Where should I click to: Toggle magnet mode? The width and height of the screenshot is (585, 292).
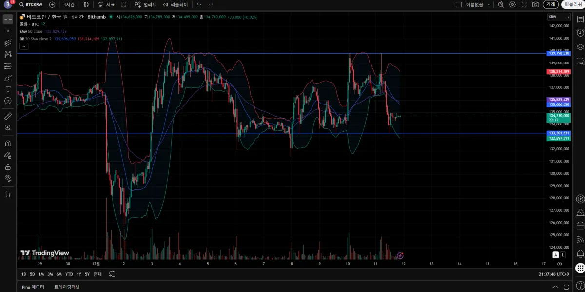[x=8, y=144]
